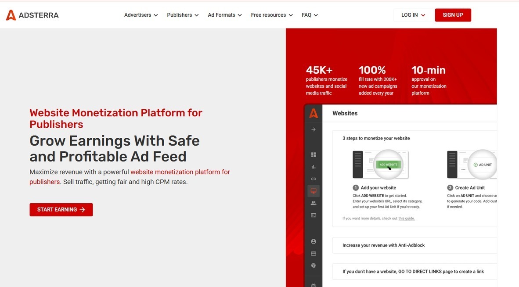The image size is (519, 287).
Task: Open the Ad Formats menu
Action: [x=225, y=15]
